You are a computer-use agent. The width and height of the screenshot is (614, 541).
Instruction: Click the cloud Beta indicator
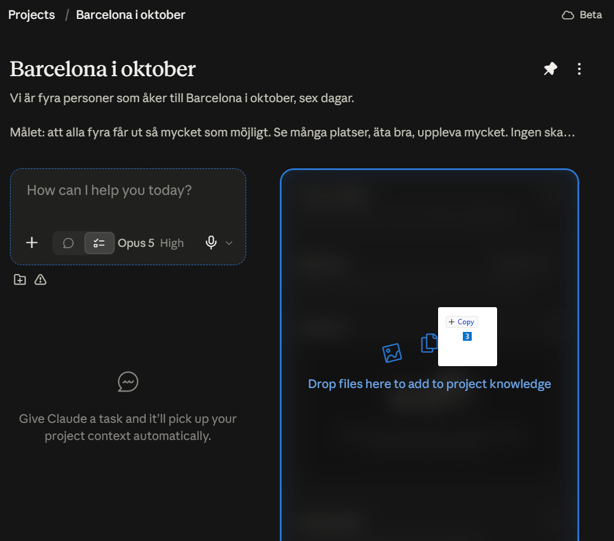pyautogui.click(x=582, y=15)
